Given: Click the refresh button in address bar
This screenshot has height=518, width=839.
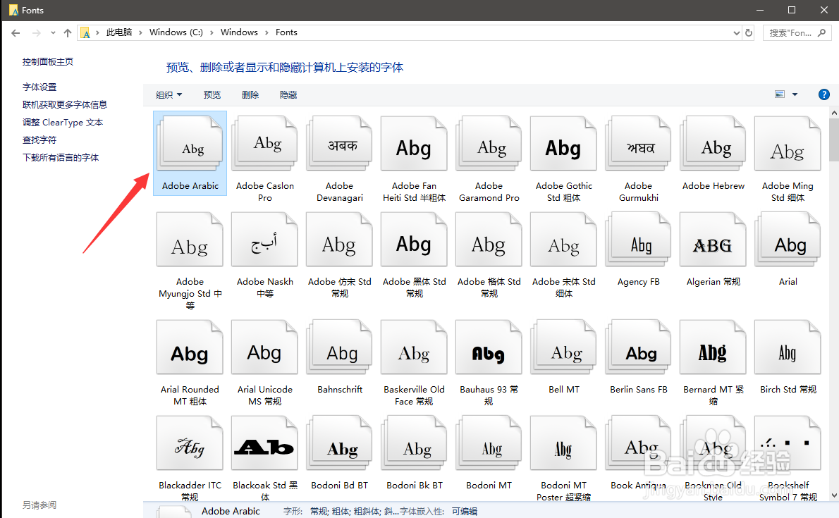Looking at the screenshot, I should click(749, 32).
